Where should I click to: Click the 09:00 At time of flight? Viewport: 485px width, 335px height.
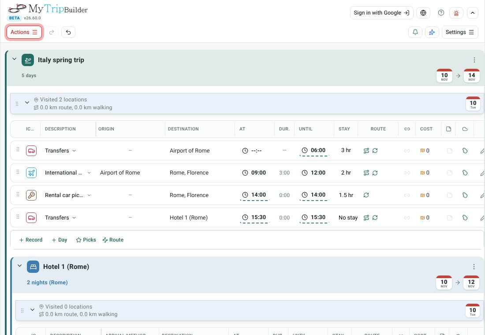[x=254, y=173]
